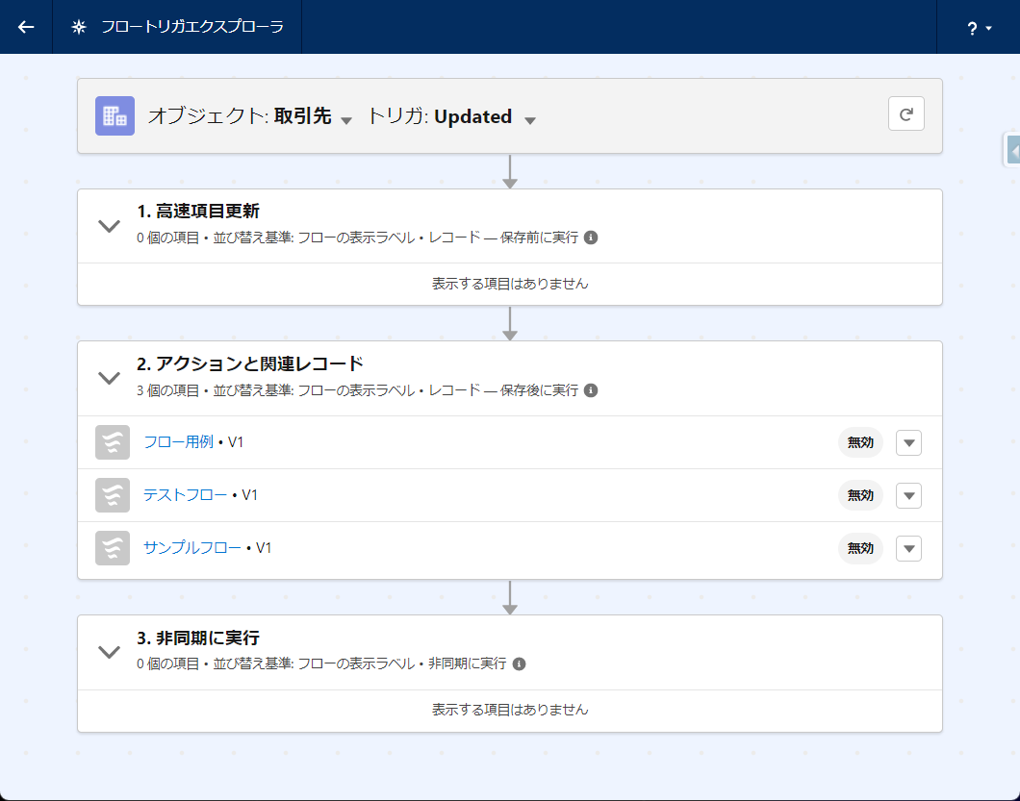Viewport: 1020px width, 801px height.
Task: Click the refresh button in object bar
Action: 905,114
